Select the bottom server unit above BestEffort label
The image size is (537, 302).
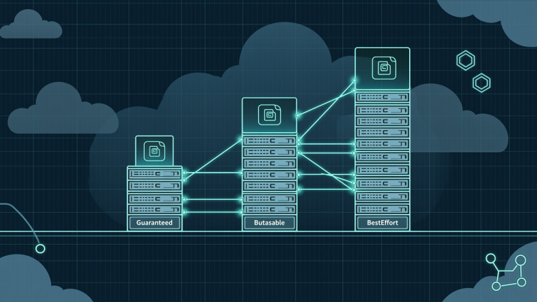[382, 209]
